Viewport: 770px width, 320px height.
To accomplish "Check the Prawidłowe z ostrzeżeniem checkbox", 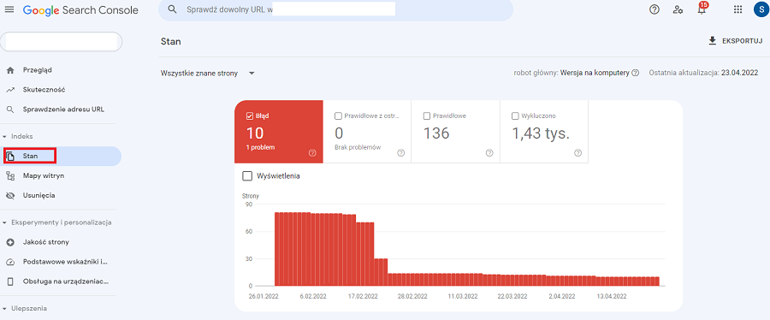I will tap(338, 116).
